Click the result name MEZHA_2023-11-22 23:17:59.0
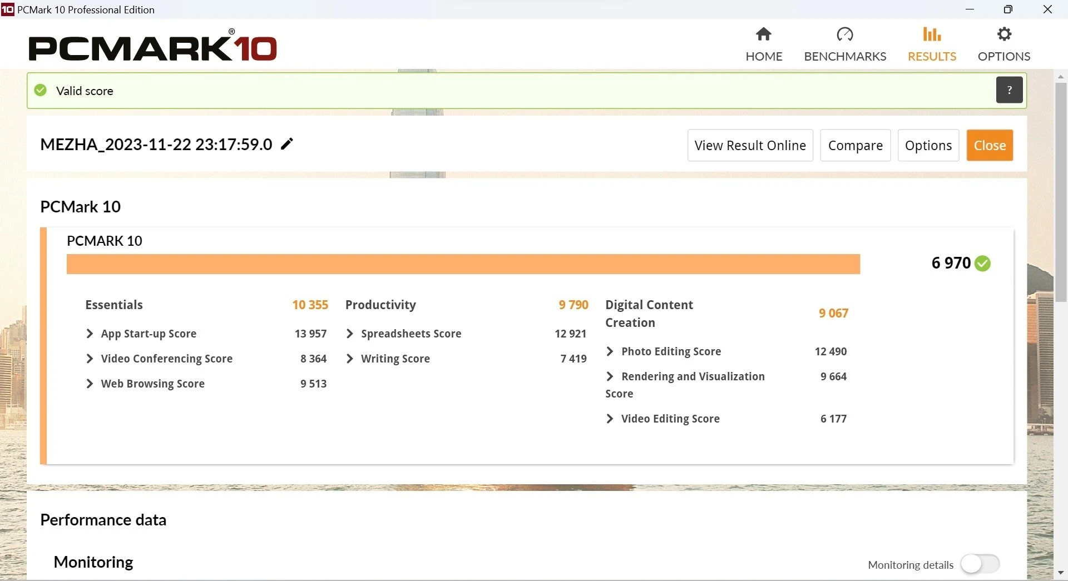Screen dimensions: 1068x581 coord(156,145)
